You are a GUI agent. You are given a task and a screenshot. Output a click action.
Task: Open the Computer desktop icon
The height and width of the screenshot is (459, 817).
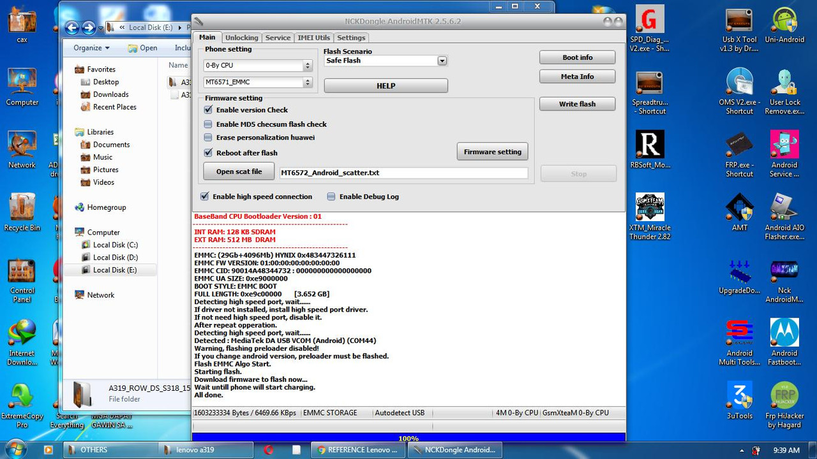(22, 87)
